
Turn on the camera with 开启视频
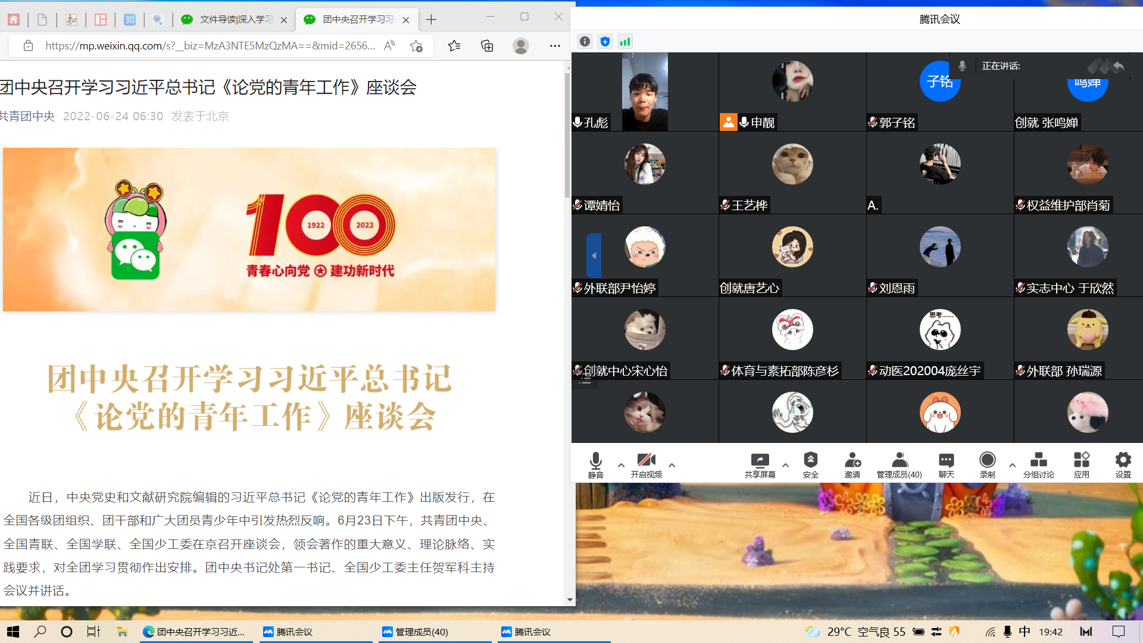tap(646, 460)
